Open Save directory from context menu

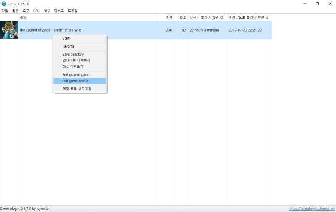80,54
